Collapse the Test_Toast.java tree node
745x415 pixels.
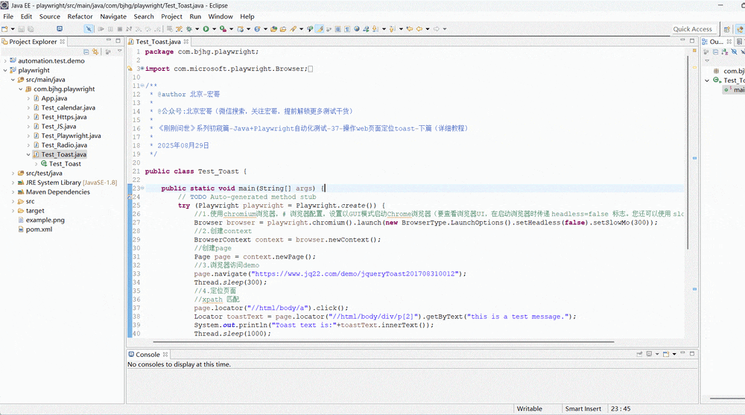click(x=28, y=154)
